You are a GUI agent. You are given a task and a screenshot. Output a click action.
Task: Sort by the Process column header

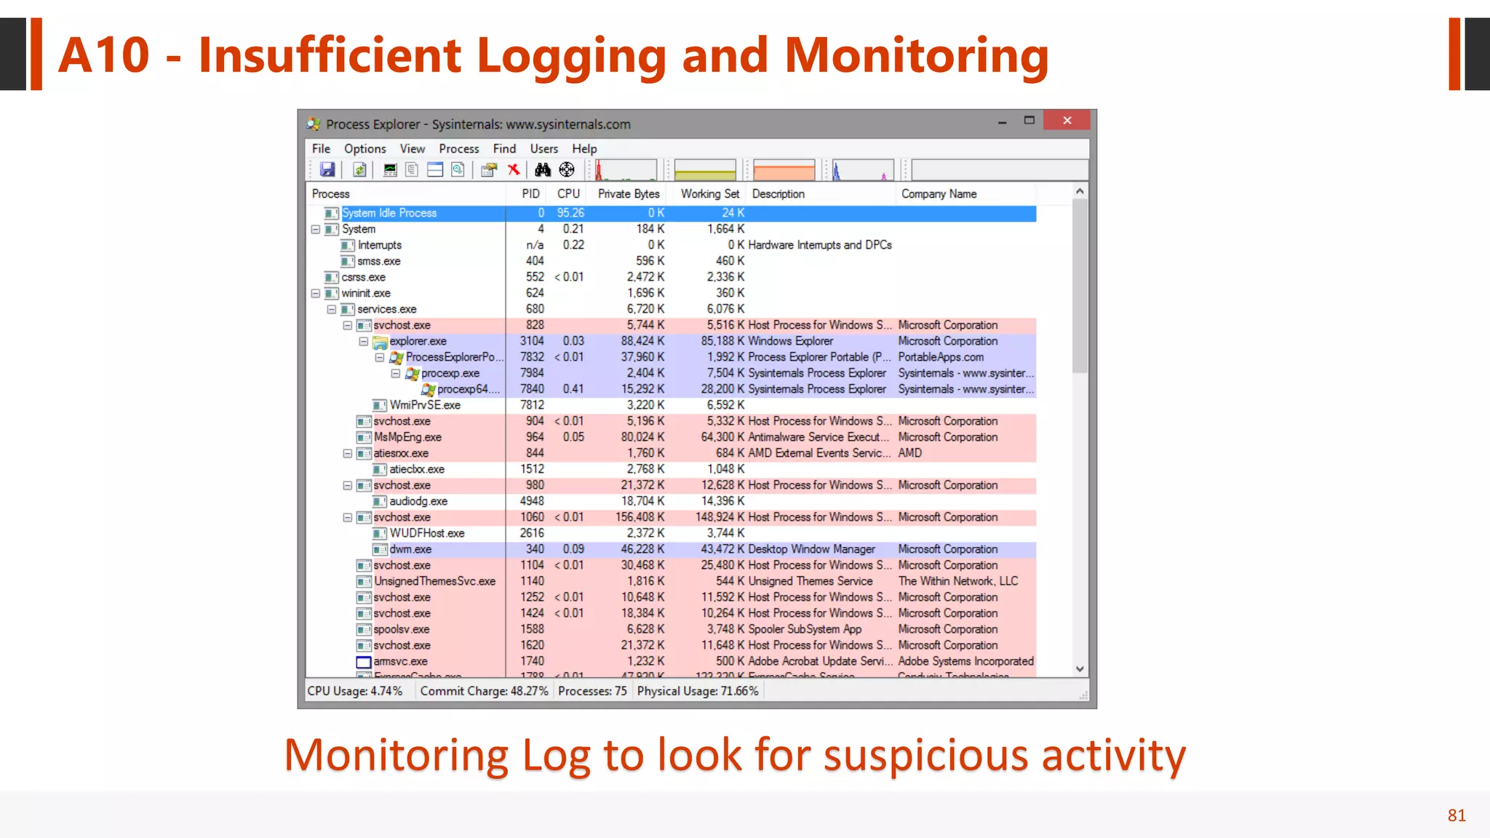coord(406,194)
